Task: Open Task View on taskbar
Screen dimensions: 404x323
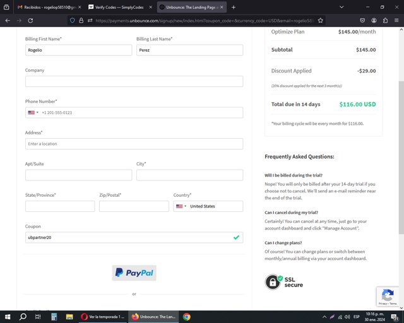Action: pos(38,317)
